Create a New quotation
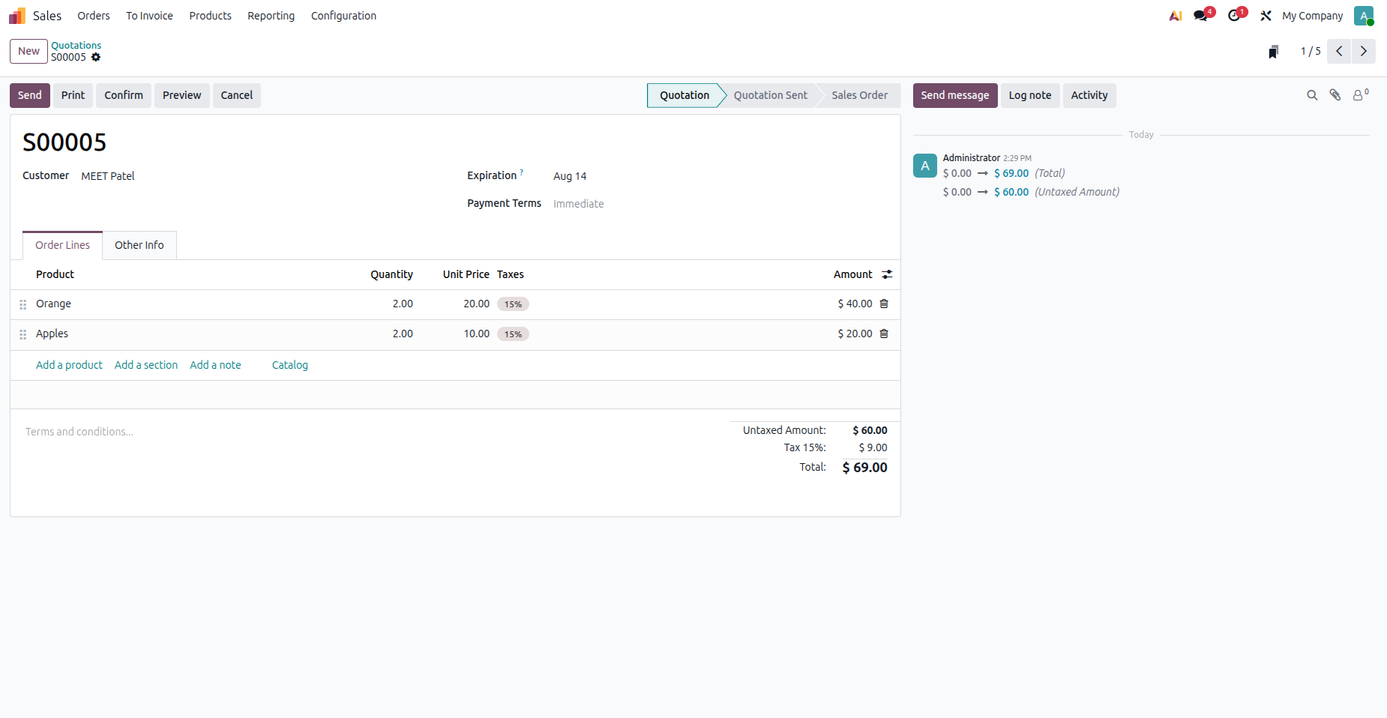Screen dimensions: 1387x718 pos(28,51)
